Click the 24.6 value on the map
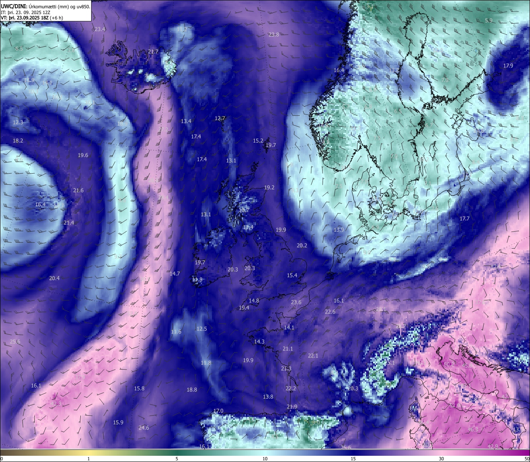 pyautogui.click(x=144, y=428)
